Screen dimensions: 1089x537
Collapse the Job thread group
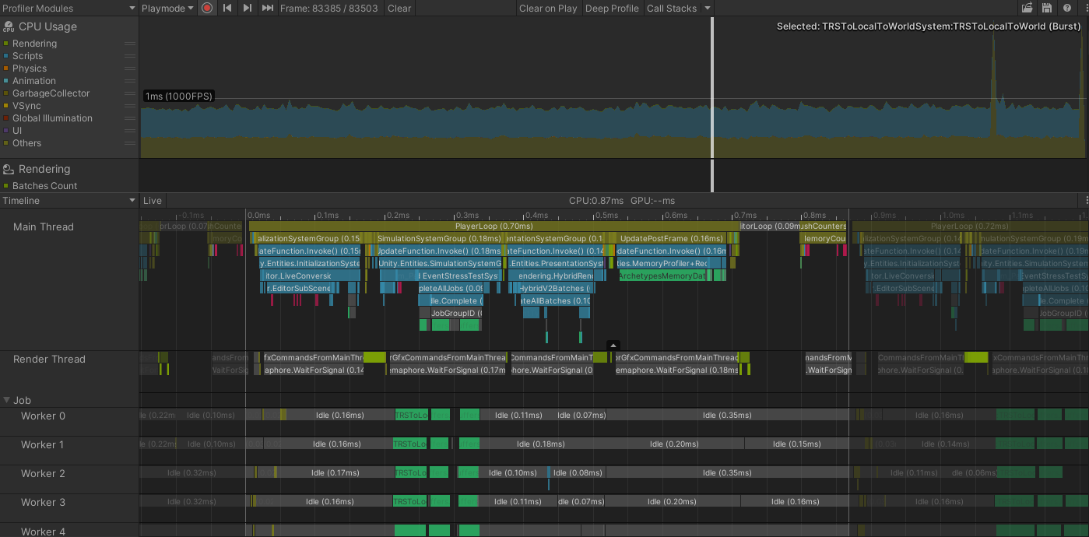7,400
